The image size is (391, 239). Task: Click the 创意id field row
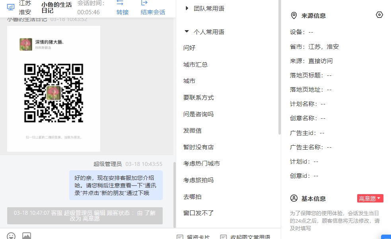click(x=304, y=176)
